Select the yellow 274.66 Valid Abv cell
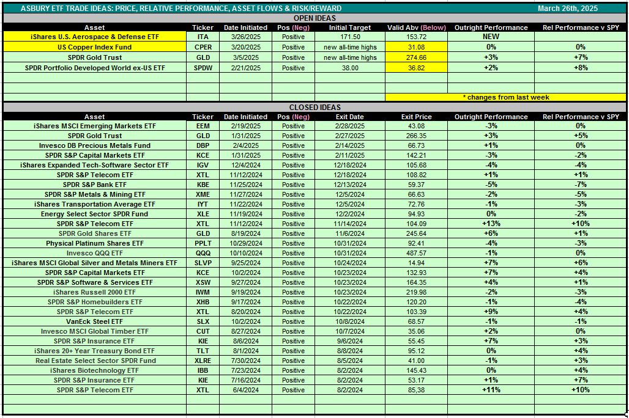This screenshot has width=629, height=418. click(x=416, y=57)
